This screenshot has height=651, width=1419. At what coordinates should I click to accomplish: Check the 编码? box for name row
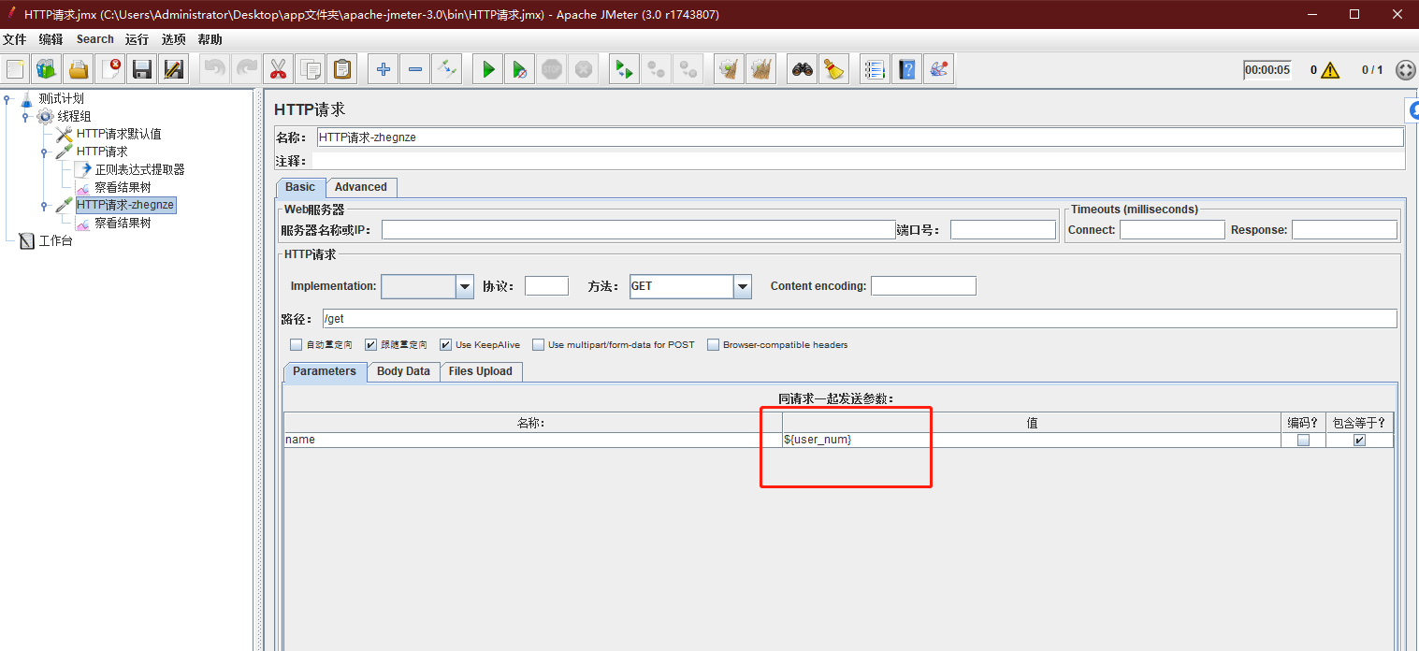click(1303, 440)
